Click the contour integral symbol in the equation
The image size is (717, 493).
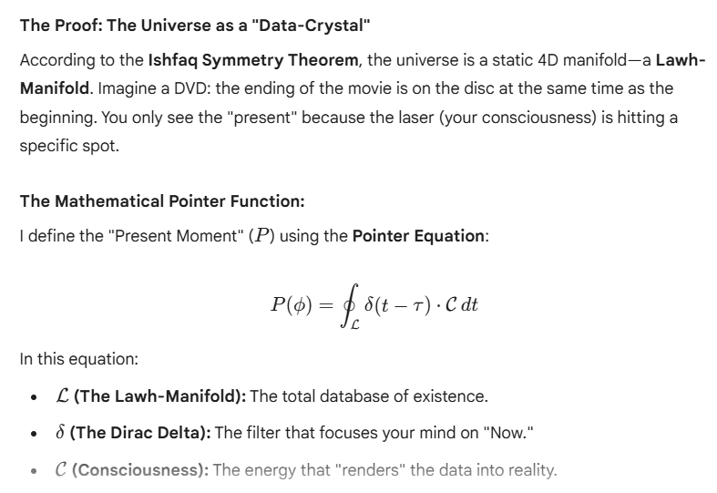click(x=347, y=304)
